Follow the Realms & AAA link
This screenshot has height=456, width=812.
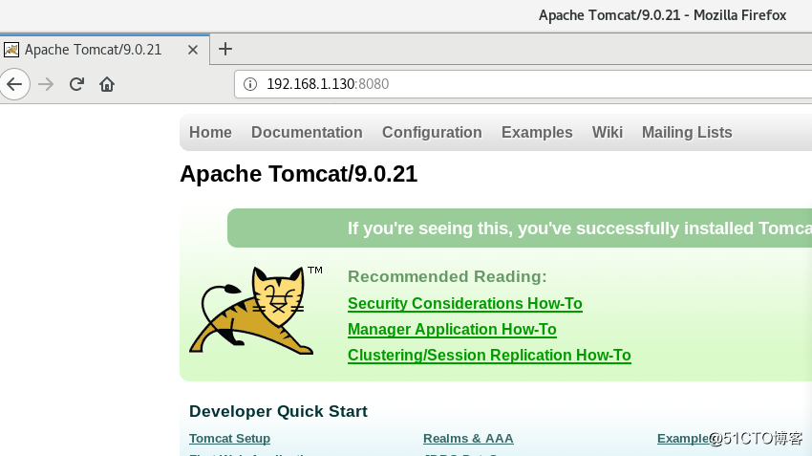tap(468, 439)
